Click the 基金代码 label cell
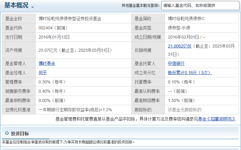The width and height of the screenshot is (241, 150). (19, 28)
